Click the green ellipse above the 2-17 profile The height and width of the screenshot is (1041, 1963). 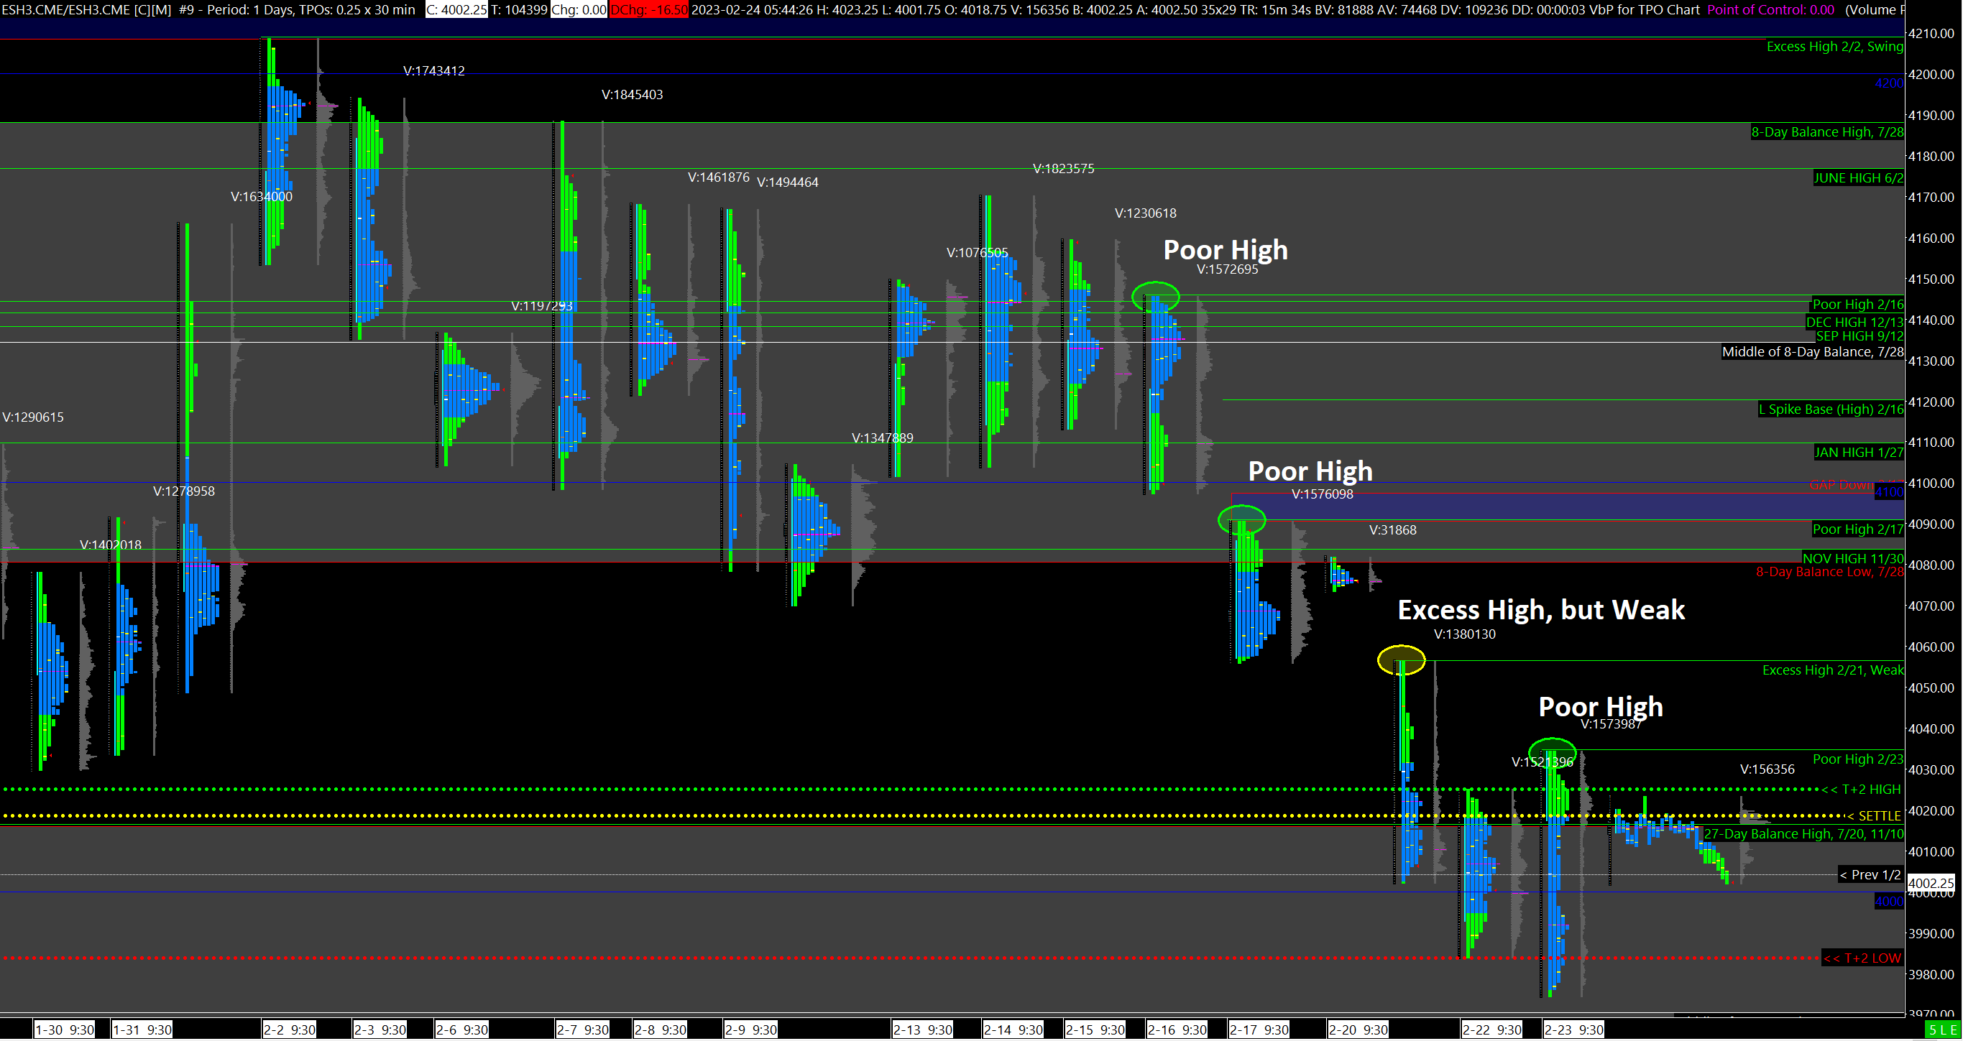click(x=1241, y=520)
